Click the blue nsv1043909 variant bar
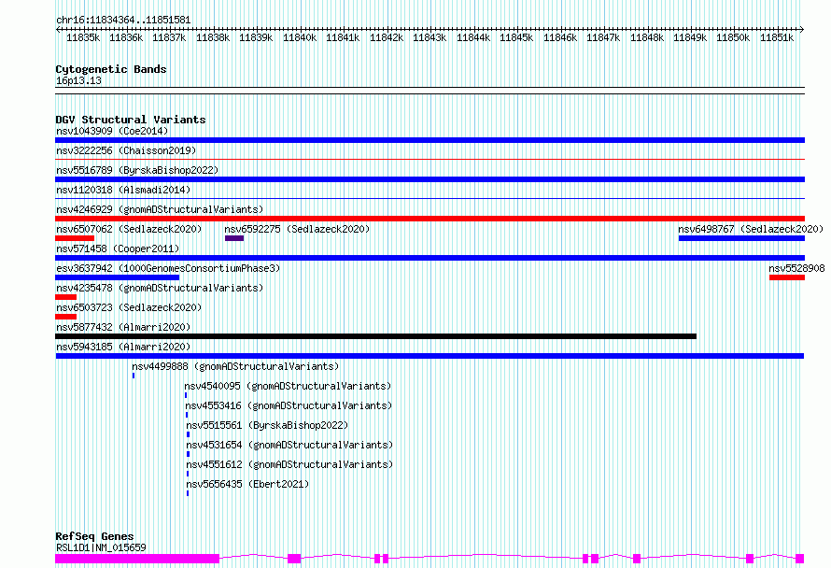The image size is (831, 568). (x=430, y=140)
